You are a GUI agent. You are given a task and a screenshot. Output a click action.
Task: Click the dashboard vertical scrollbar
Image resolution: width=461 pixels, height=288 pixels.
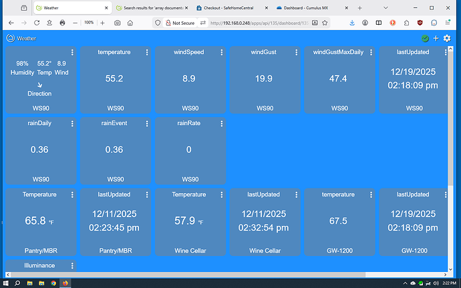[x=450, y=134]
